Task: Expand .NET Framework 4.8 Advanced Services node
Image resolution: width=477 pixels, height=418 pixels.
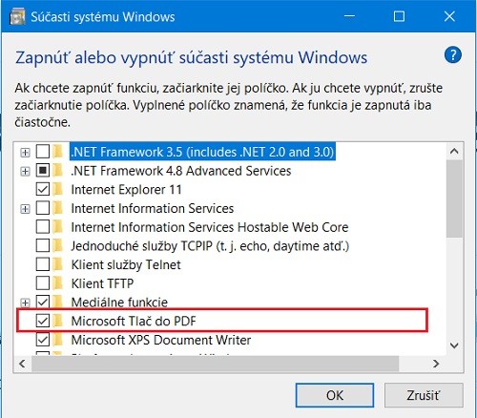Action: coord(25,172)
